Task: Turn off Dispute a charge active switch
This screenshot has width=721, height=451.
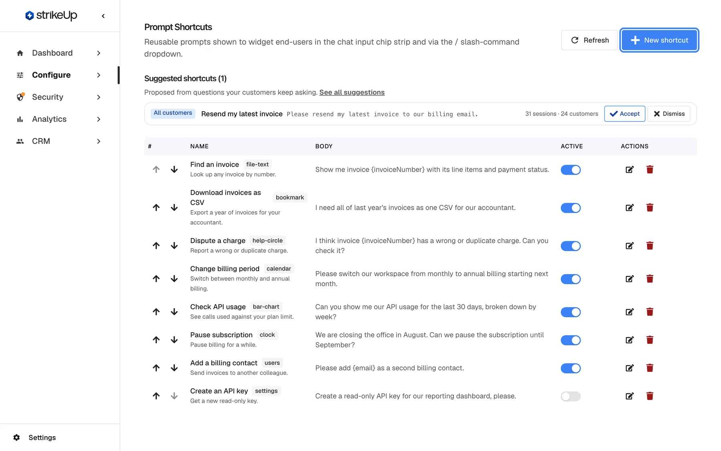Action: pyautogui.click(x=571, y=246)
